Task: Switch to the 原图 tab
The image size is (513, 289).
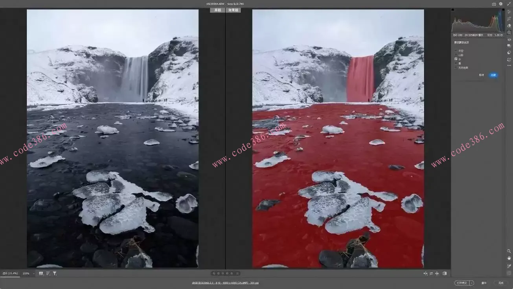Action: 218,10
